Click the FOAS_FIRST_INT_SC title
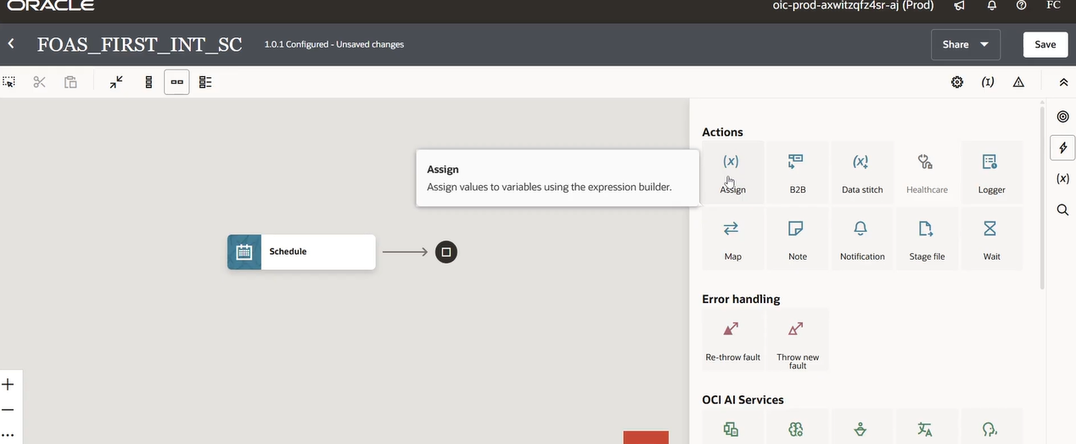The height and width of the screenshot is (444, 1076). pyautogui.click(x=139, y=45)
